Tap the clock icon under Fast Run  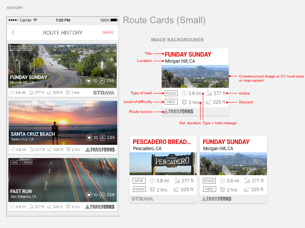point(68,206)
